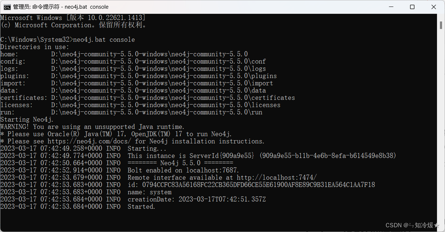Viewport: 445px width, 232px height.
Task: Minimize the neo4j.bat console window
Action: point(391,7)
